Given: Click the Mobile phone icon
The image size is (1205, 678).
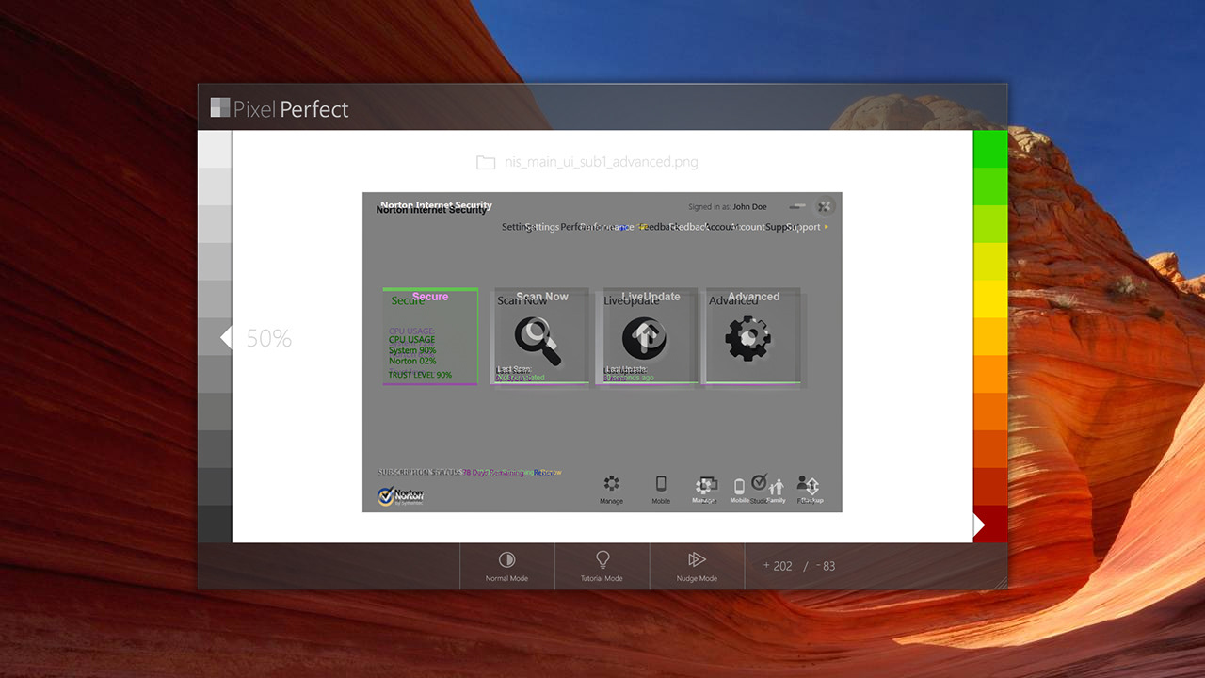Looking at the screenshot, I should coord(661,485).
